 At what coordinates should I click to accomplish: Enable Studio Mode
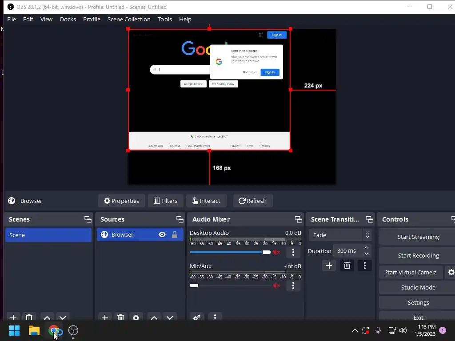pos(418,287)
